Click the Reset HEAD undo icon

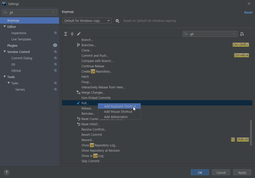click(x=78, y=124)
